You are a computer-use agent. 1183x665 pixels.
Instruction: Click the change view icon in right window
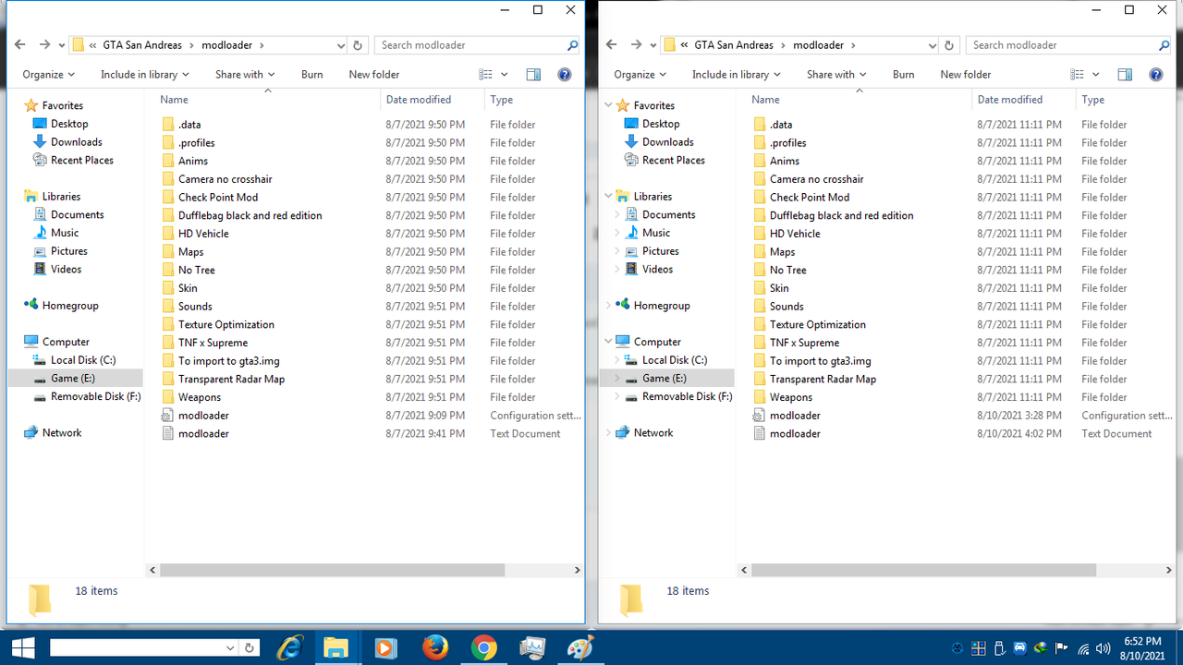click(x=1078, y=75)
